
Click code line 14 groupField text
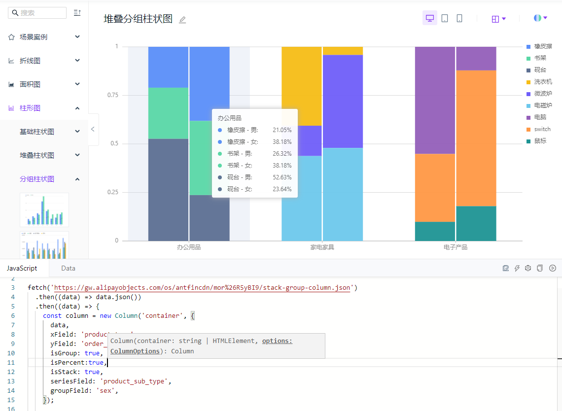click(84, 391)
